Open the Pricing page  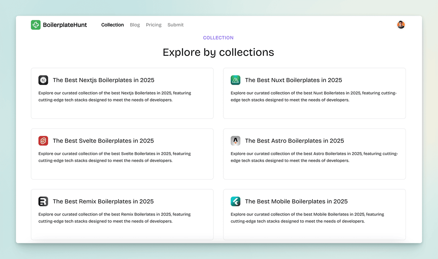tap(154, 25)
